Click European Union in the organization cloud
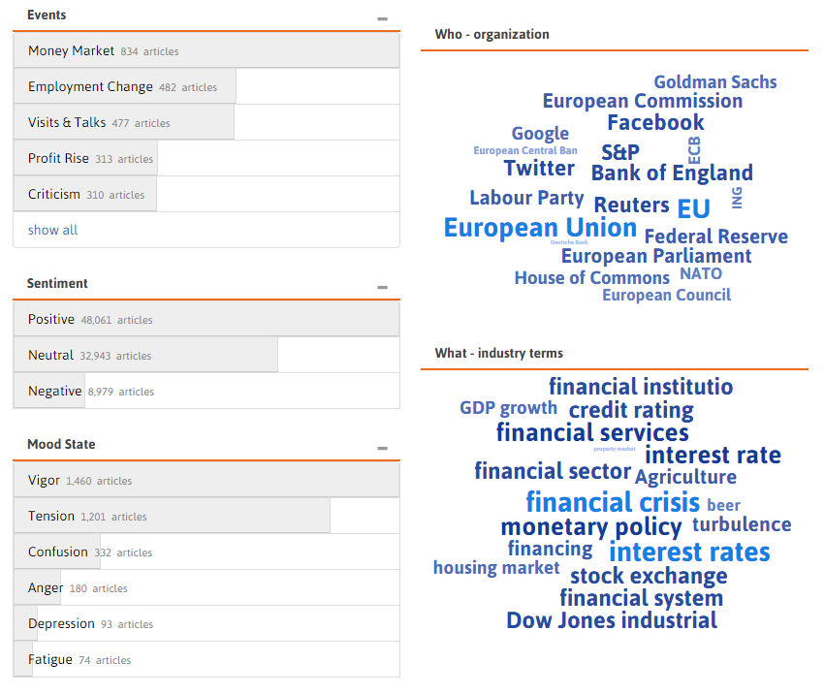 [540, 228]
